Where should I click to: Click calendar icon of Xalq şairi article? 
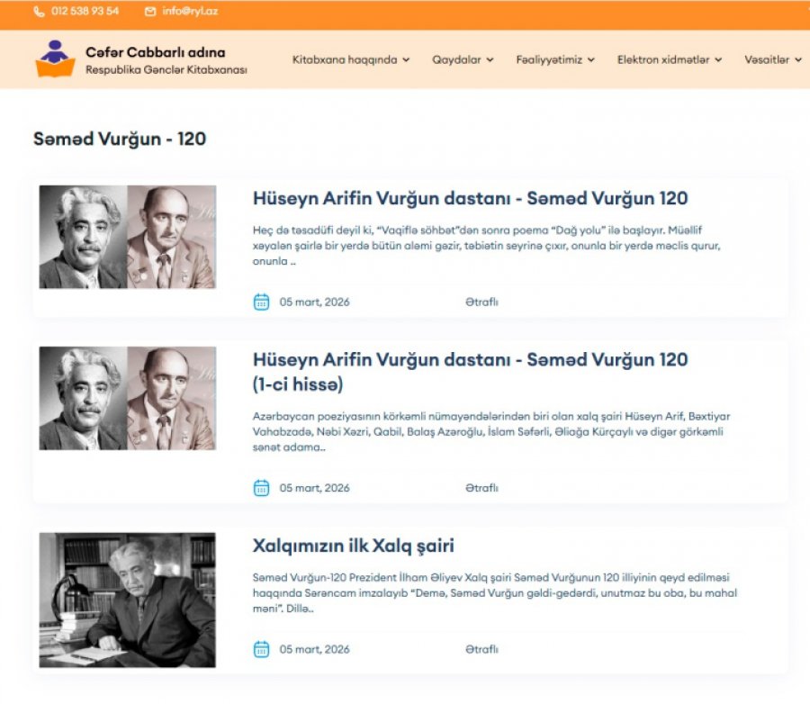click(x=261, y=649)
